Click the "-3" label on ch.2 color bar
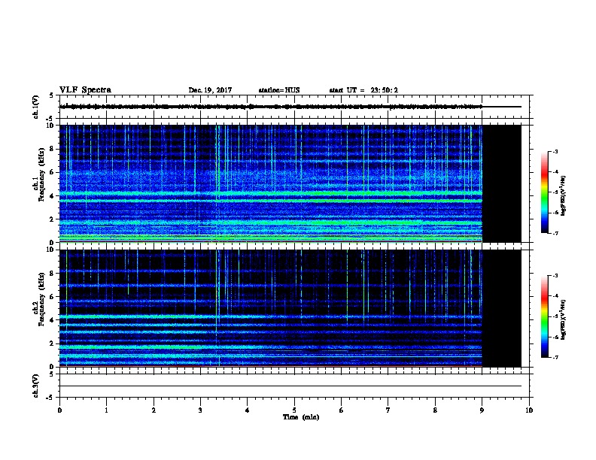 555,276
